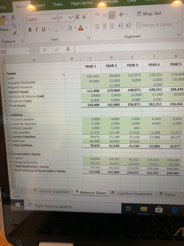Click Decrease Indent icon
184x246 pixels.
click(121, 26)
